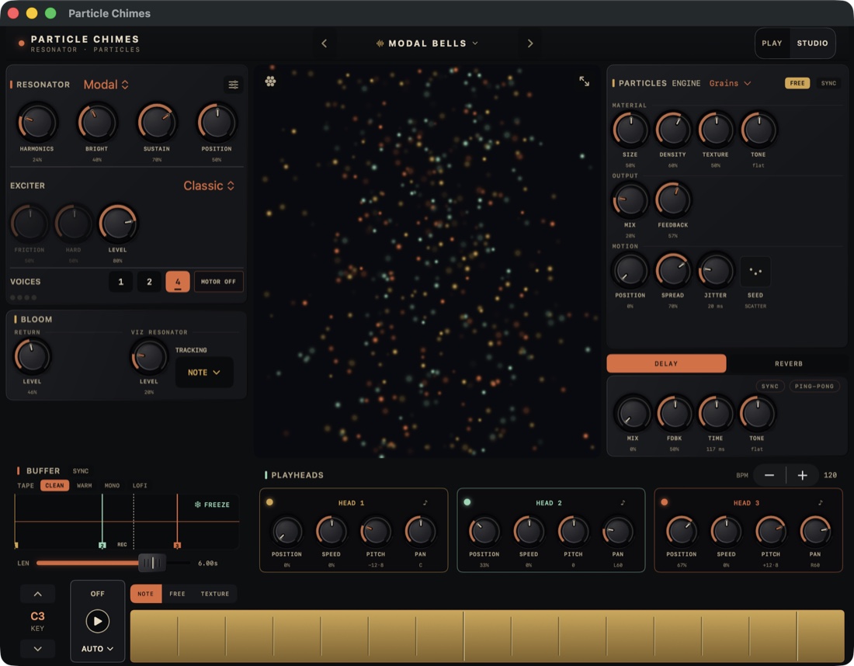This screenshot has width=854, height=666.
Task: Click the orange logo dot beside Particle Chimes
Action: [x=21, y=43]
